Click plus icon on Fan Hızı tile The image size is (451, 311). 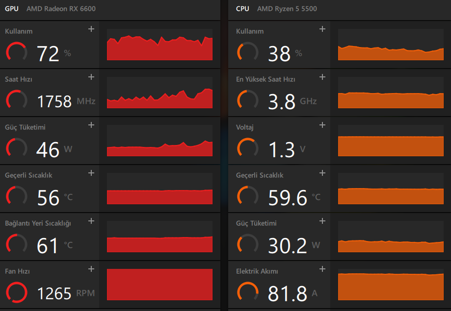point(91,269)
